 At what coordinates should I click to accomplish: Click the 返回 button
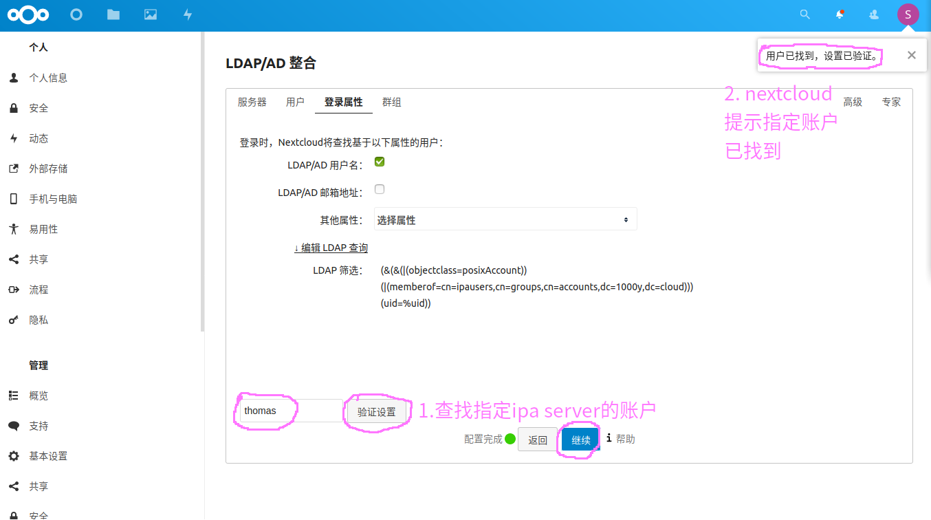click(x=538, y=440)
